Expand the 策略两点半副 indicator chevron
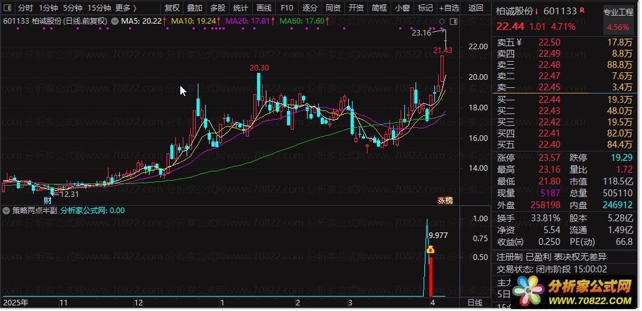The image size is (642, 311). pos(6,211)
